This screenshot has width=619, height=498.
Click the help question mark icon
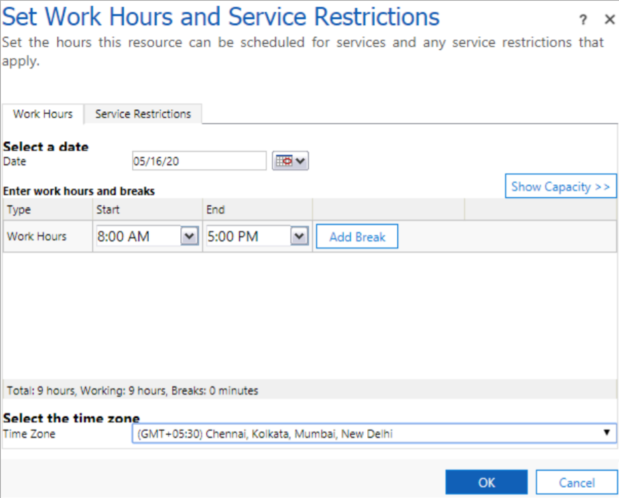[x=583, y=20]
